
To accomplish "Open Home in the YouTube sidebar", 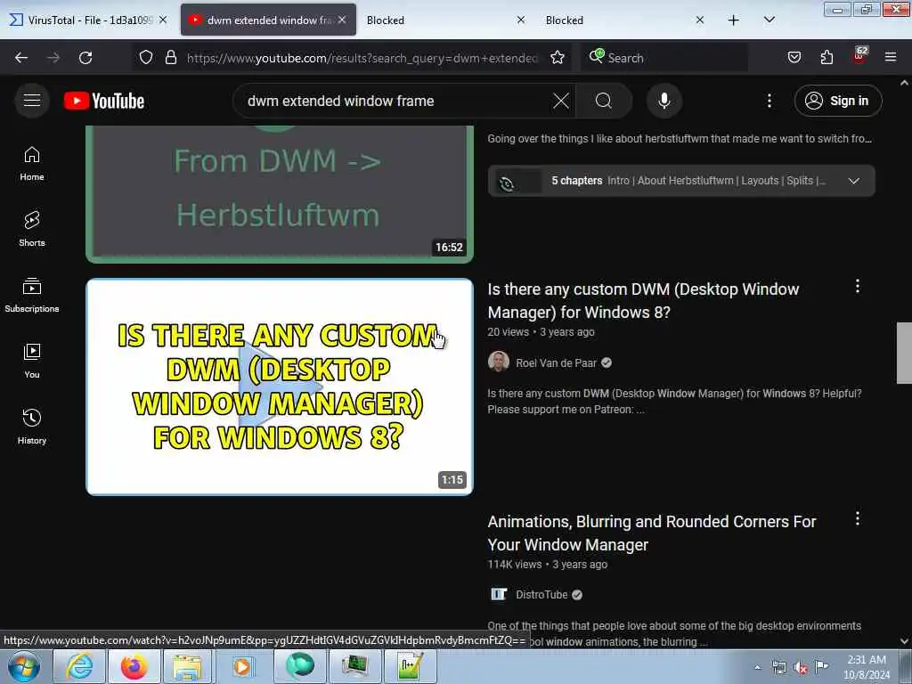I will click(32, 164).
